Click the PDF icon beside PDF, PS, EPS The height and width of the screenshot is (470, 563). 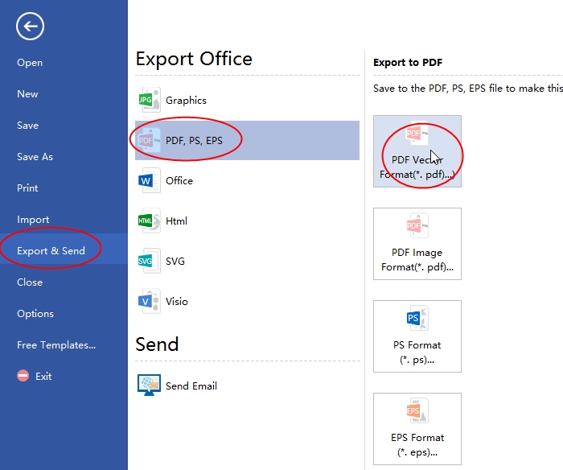[150, 140]
